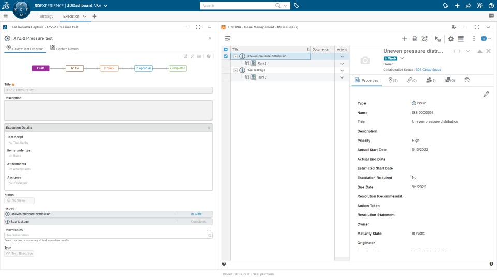Switch to the Properties tab
This screenshot has height=279, width=497.
367,81
